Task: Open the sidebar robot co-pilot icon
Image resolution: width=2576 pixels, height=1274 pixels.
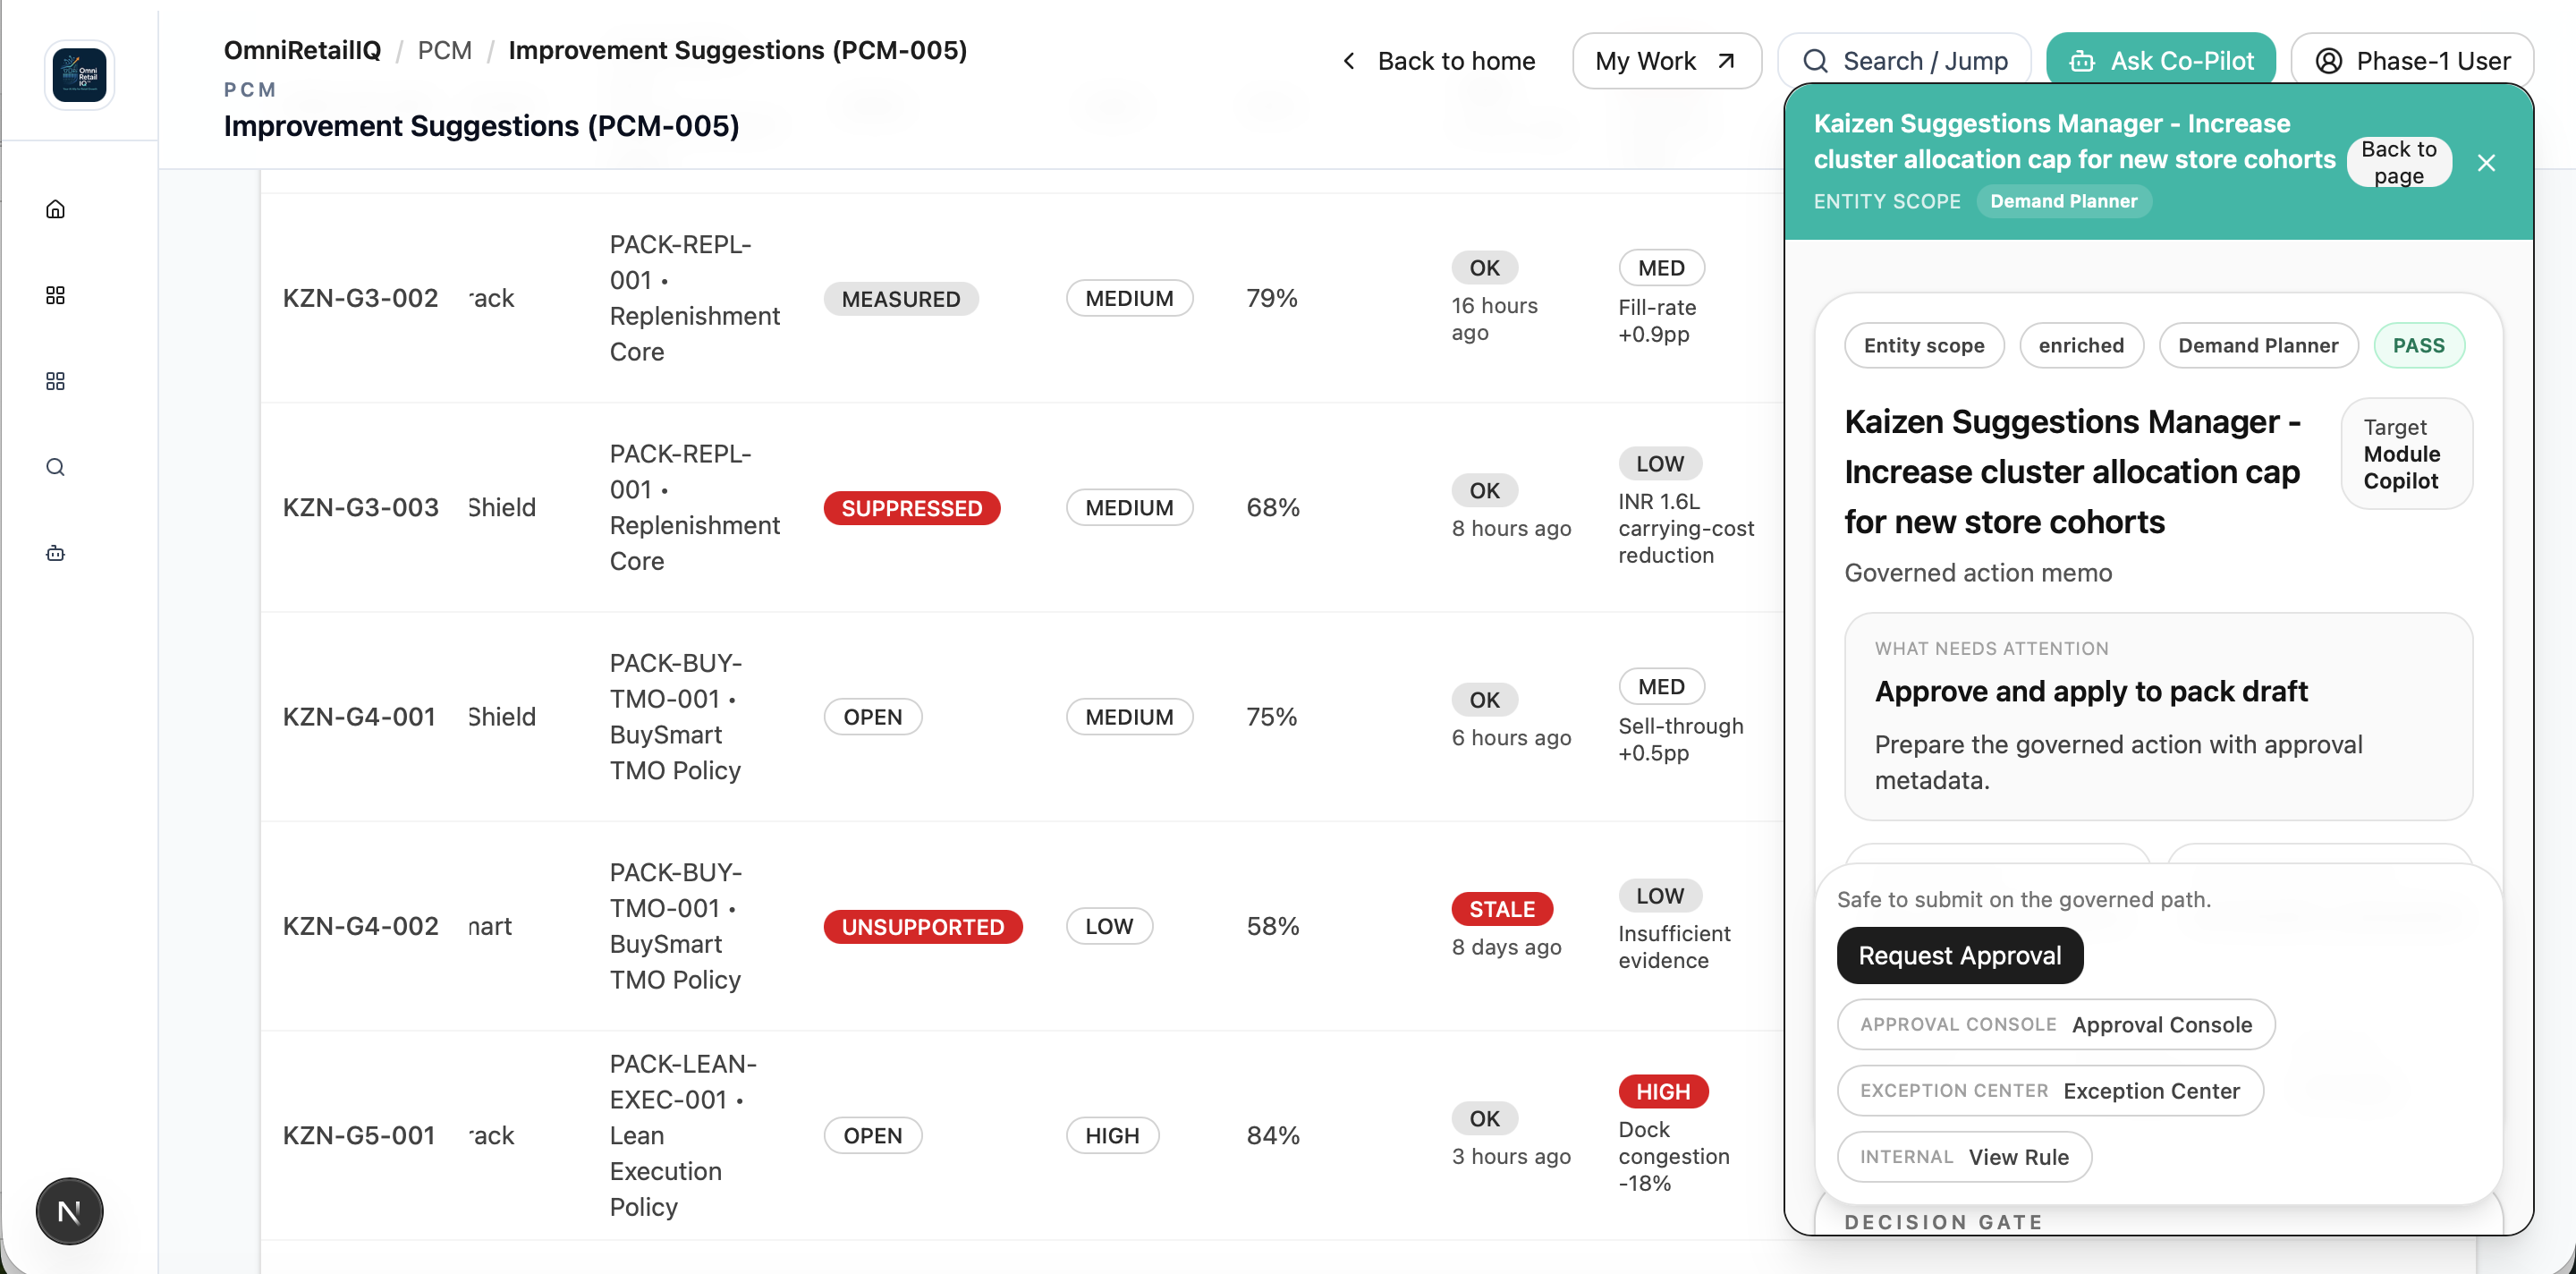Action: (x=56, y=553)
